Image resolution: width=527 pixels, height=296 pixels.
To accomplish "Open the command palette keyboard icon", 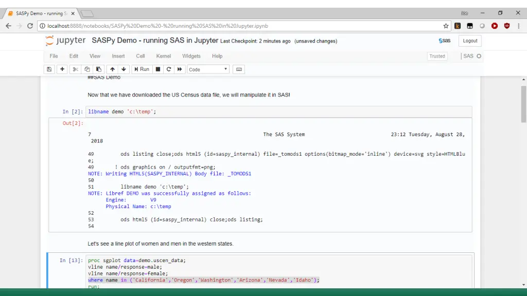I will pyautogui.click(x=239, y=69).
